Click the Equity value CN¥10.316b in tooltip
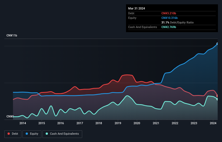 click(x=170, y=18)
